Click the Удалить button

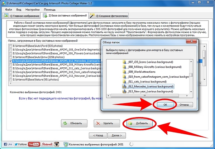point(107,123)
